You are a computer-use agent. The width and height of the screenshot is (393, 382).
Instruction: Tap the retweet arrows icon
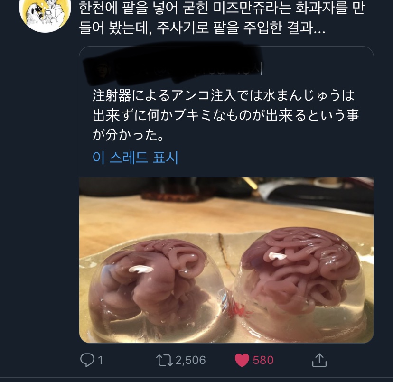[x=164, y=360]
